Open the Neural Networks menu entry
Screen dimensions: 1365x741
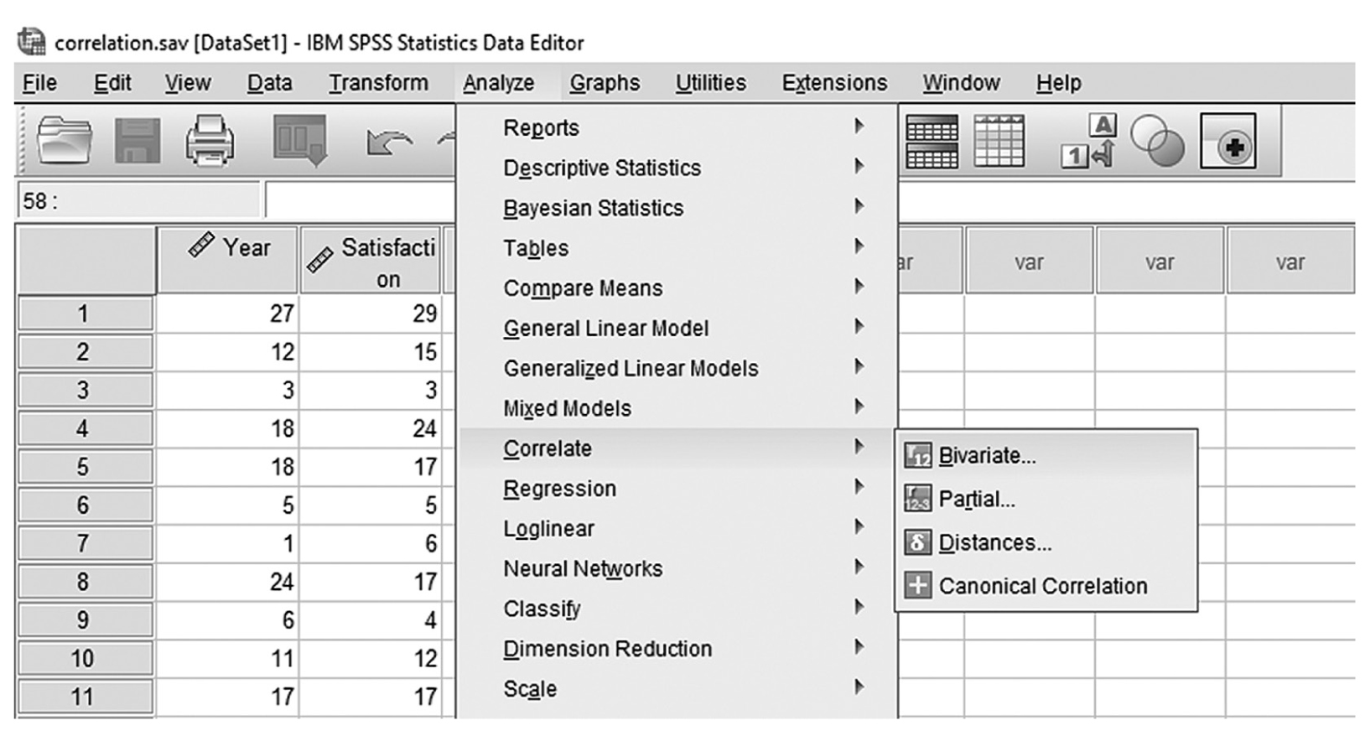coord(677,569)
